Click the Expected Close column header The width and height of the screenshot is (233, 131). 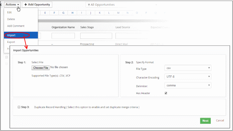(160, 27)
